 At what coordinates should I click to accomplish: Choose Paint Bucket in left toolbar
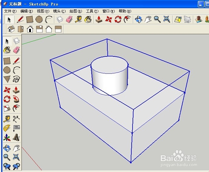point(7,50)
